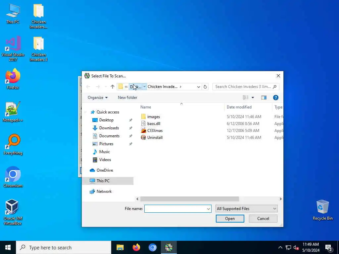Go to Downloads in navigation pane
This screenshot has width=339, height=254.
(109, 128)
